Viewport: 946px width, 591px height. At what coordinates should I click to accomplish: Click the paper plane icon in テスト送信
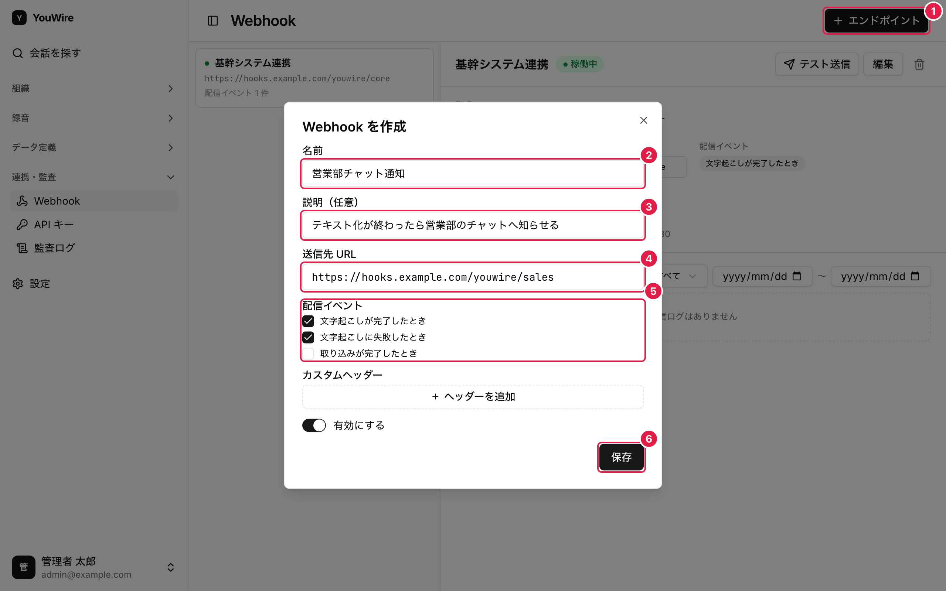click(789, 64)
